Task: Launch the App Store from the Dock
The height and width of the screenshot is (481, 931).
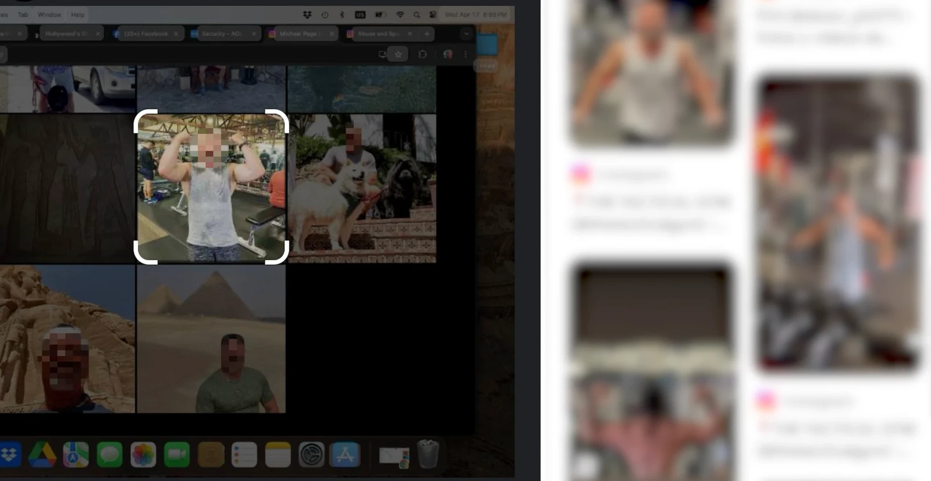Action: (x=345, y=455)
